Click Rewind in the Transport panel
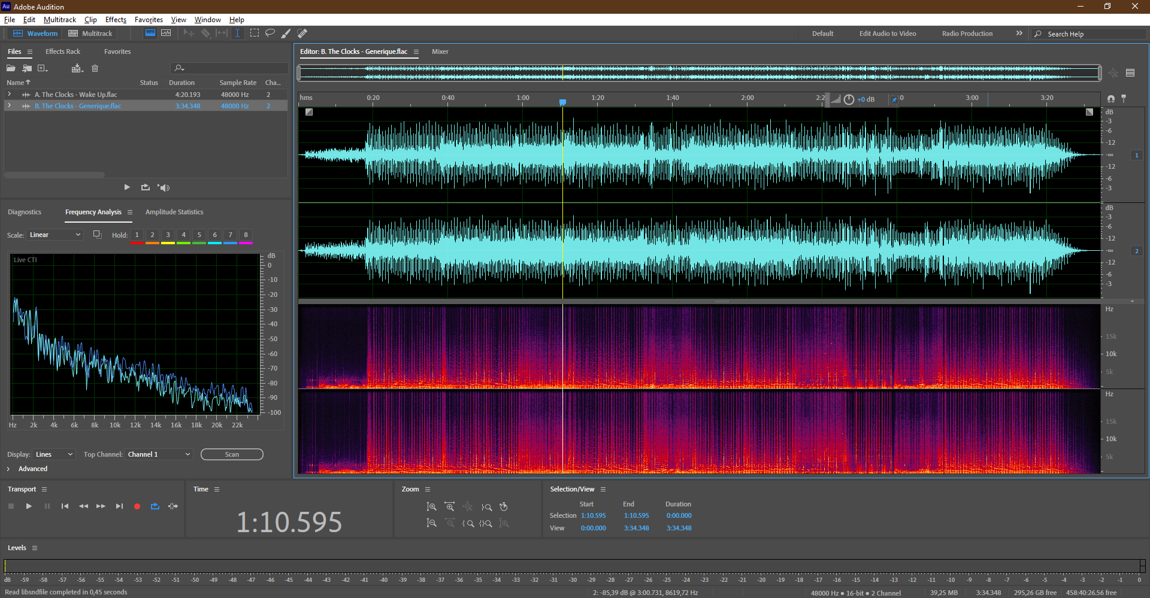 83,506
